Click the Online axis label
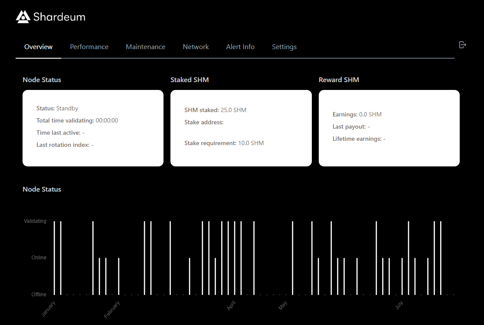This screenshot has height=325, width=484. [39, 257]
